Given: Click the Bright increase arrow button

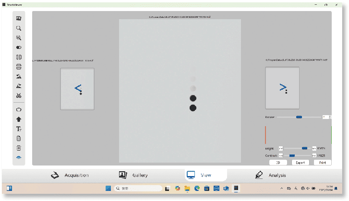Looking at the screenshot, I should (314, 148).
